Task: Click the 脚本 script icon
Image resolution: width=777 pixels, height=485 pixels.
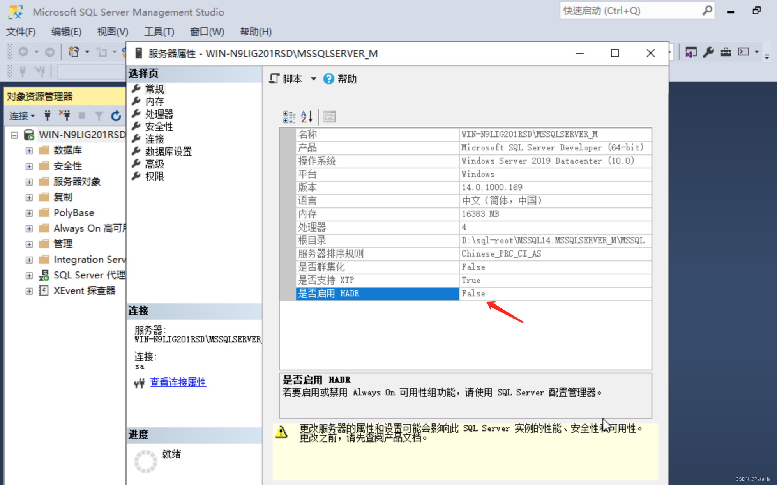Action: pyautogui.click(x=274, y=79)
